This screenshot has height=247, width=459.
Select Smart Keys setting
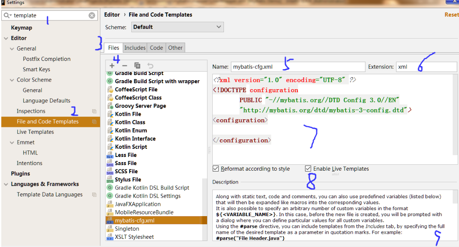pyautogui.click(x=36, y=69)
